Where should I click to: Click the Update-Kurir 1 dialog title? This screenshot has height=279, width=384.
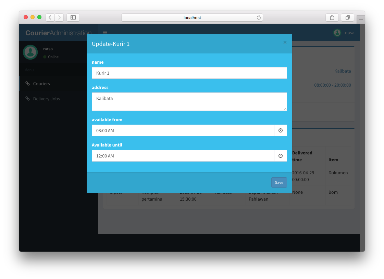coord(111,44)
